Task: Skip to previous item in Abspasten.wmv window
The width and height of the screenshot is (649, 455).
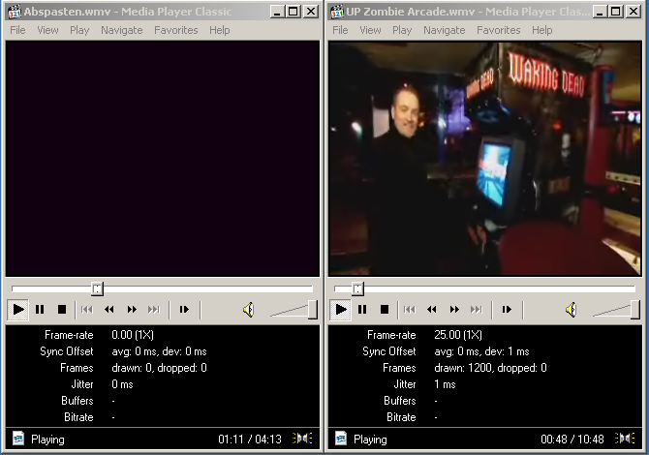Action: pos(87,310)
